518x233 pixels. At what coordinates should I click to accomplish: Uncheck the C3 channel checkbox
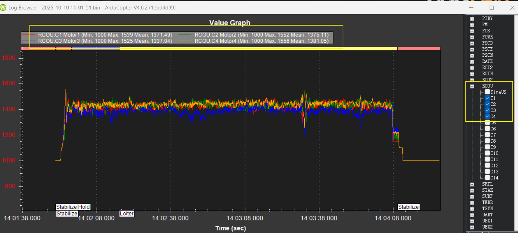487,110
